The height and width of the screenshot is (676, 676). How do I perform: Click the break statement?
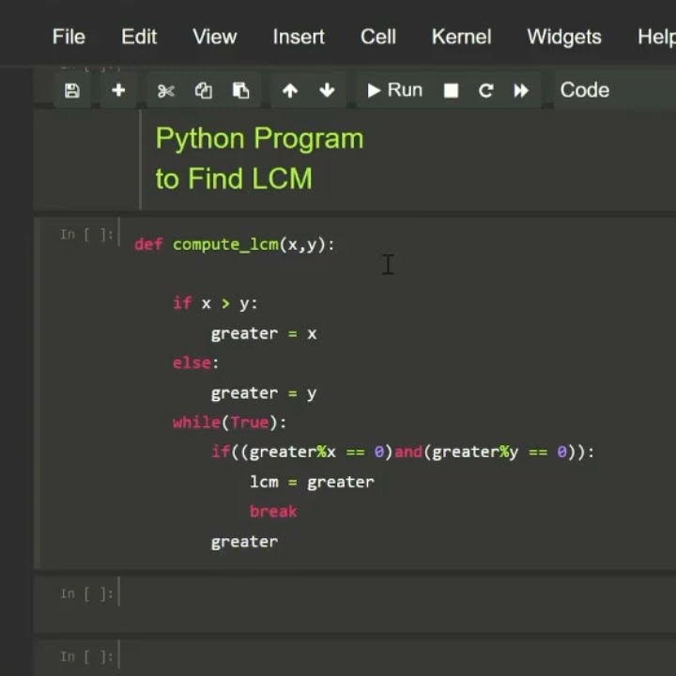(x=273, y=512)
